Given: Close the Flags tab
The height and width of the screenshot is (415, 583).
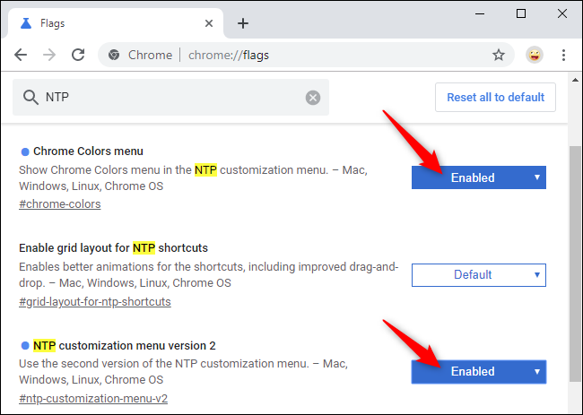Looking at the screenshot, I should coord(207,23).
